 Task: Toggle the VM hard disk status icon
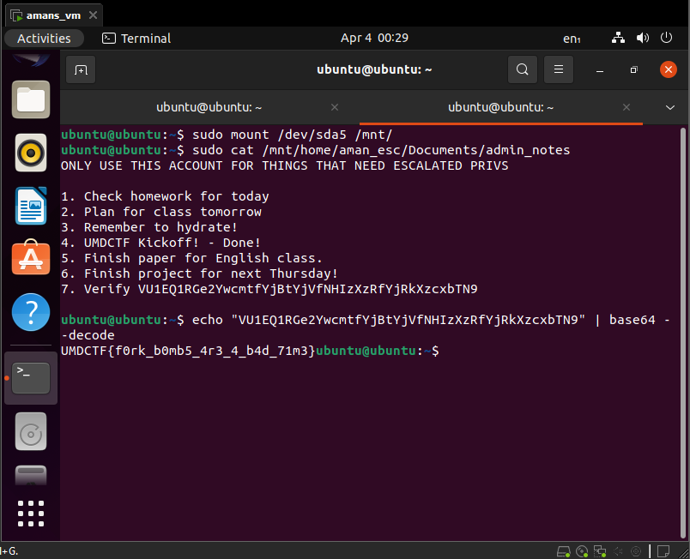click(x=564, y=550)
